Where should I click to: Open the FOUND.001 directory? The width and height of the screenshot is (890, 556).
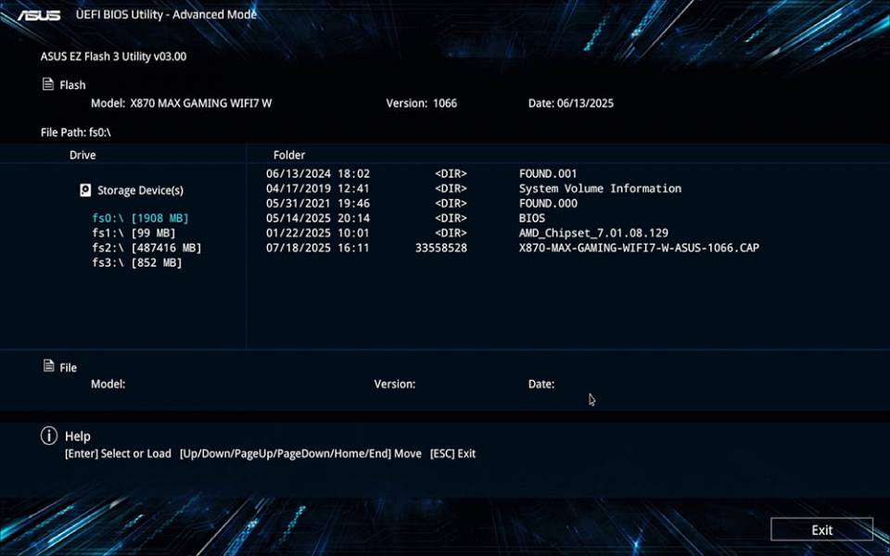[x=548, y=173]
